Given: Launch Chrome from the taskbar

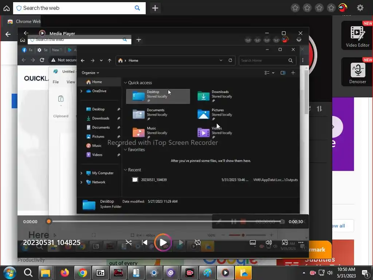Looking at the screenshot, I should pos(82,273).
